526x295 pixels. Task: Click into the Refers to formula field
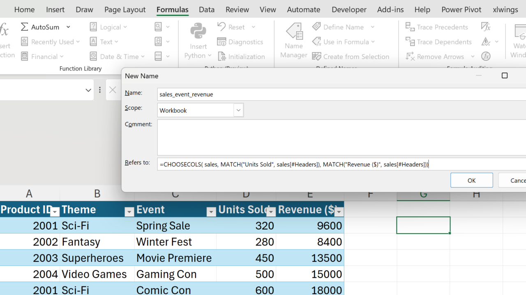pyautogui.click(x=341, y=164)
